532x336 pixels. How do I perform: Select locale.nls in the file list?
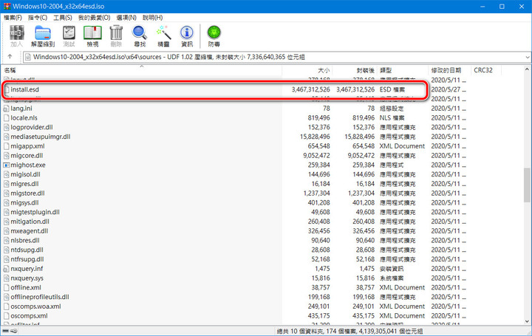[24, 118]
